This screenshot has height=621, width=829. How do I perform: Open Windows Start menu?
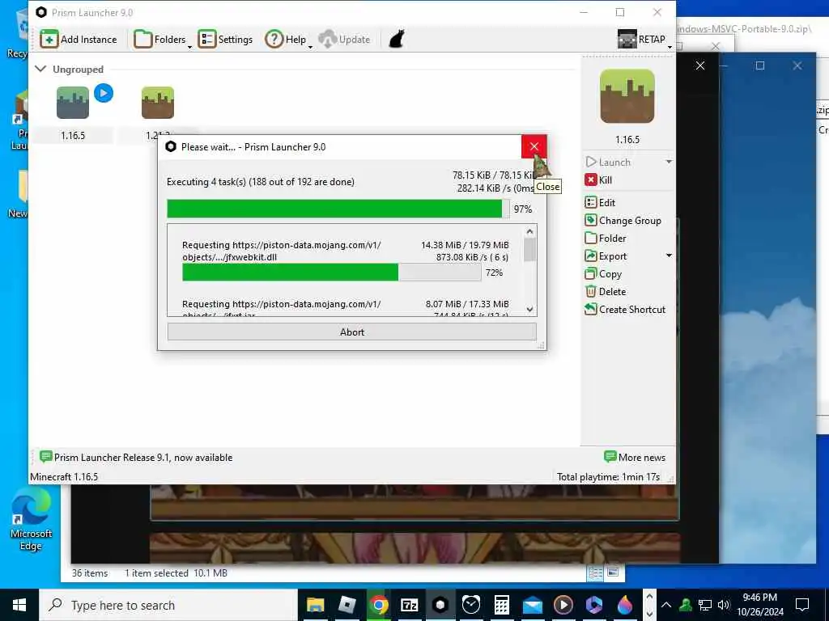19,605
